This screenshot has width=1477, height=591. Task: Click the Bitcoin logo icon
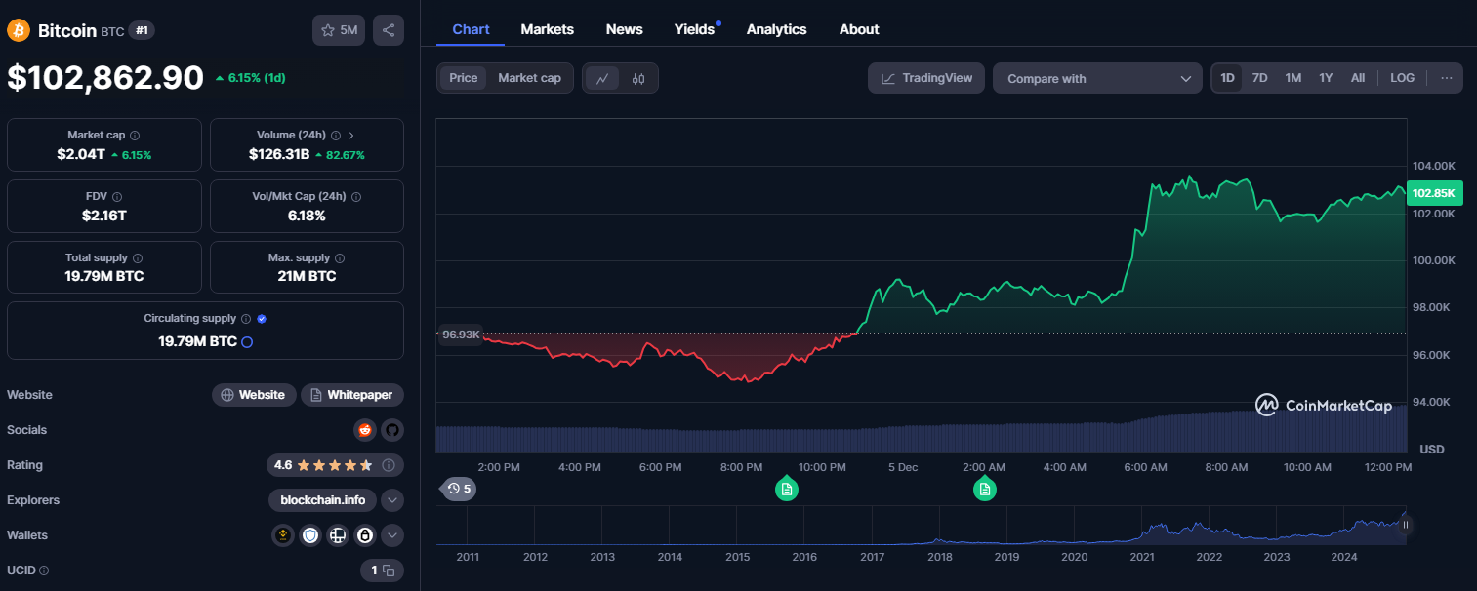[19, 30]
